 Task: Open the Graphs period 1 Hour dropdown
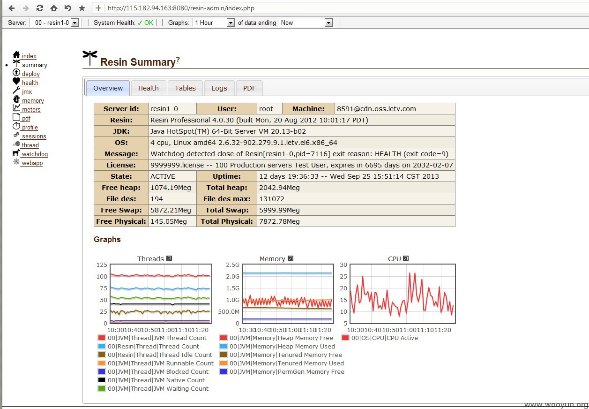(x=214, y=23)
